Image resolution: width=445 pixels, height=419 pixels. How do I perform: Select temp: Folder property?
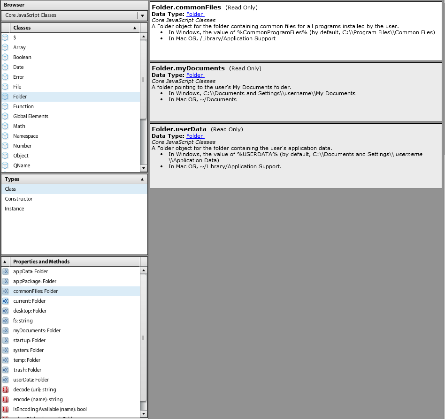71,360
